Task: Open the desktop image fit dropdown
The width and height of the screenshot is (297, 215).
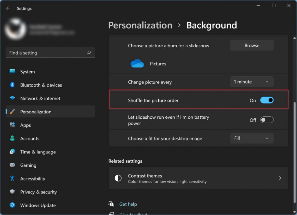Action: pos(251,138)
